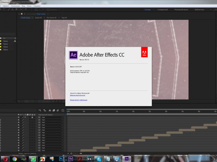This screenshot has height=162, width=217.
Task: Open the last layer's parent dropdown
Action: click(52, 150)
